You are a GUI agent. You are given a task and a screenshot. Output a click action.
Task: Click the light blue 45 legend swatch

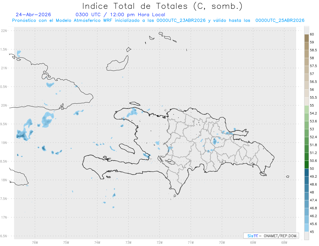pyautogui.click(x=307, y=228)
